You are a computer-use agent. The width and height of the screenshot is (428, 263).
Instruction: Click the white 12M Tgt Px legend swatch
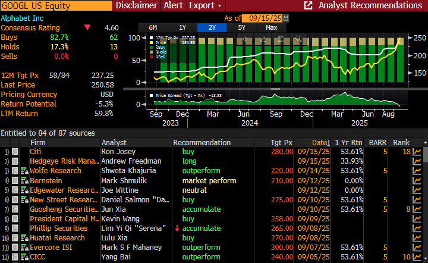pyautogui.click(x=152, y=38)
